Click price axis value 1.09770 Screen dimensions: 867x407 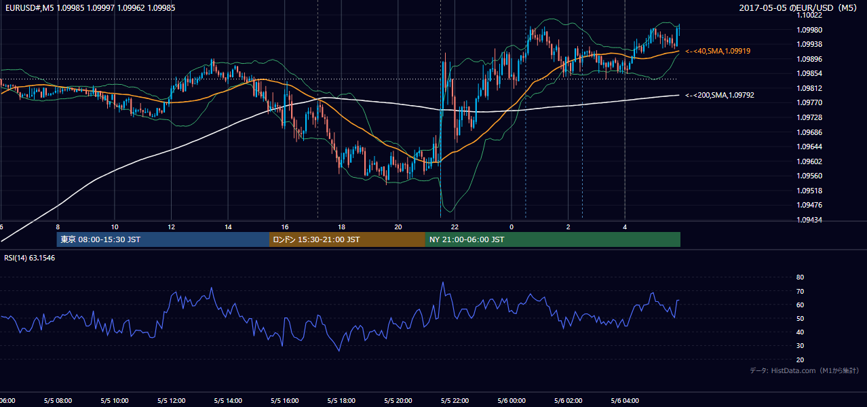810,102
